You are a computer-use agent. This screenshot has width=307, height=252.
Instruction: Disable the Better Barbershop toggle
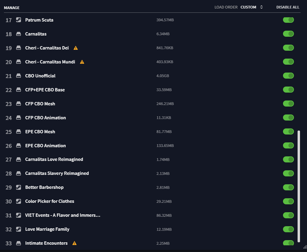(x=288, y=187)
